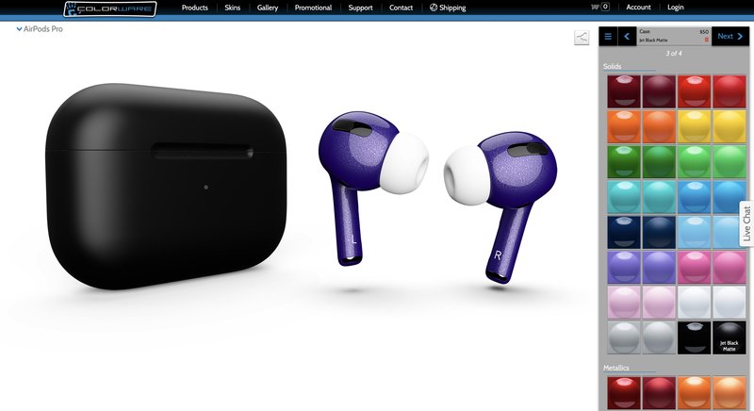
Task: Open the Skins menu
Action: tap(232, 8)
